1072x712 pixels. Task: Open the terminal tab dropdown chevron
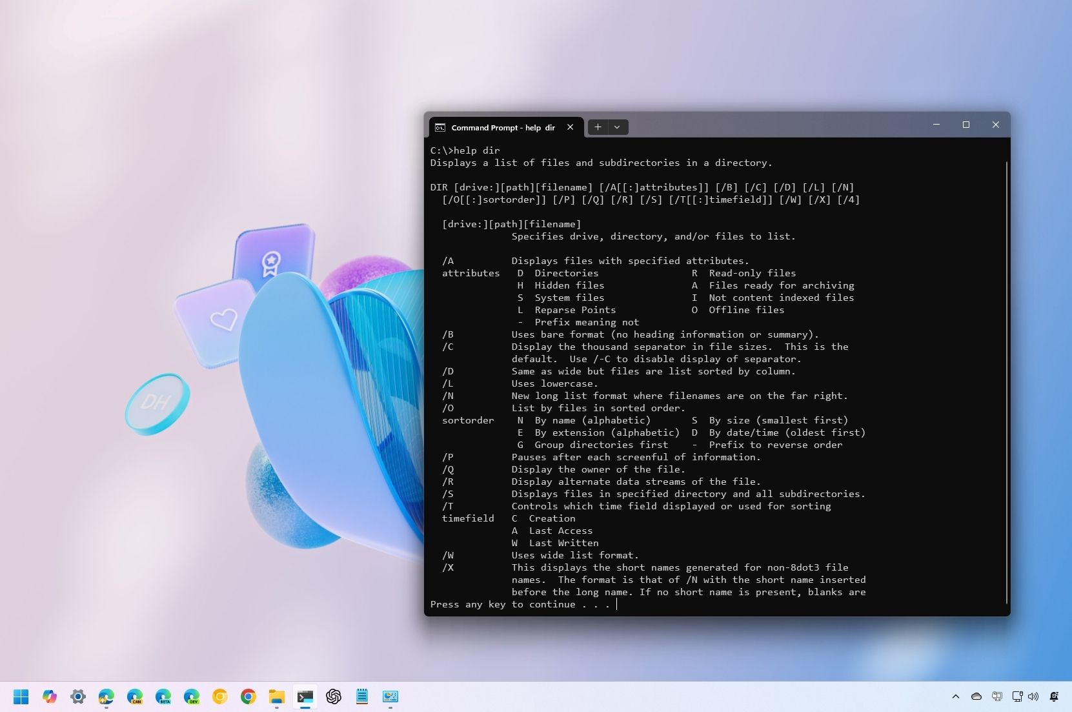[x=618, y=127]
